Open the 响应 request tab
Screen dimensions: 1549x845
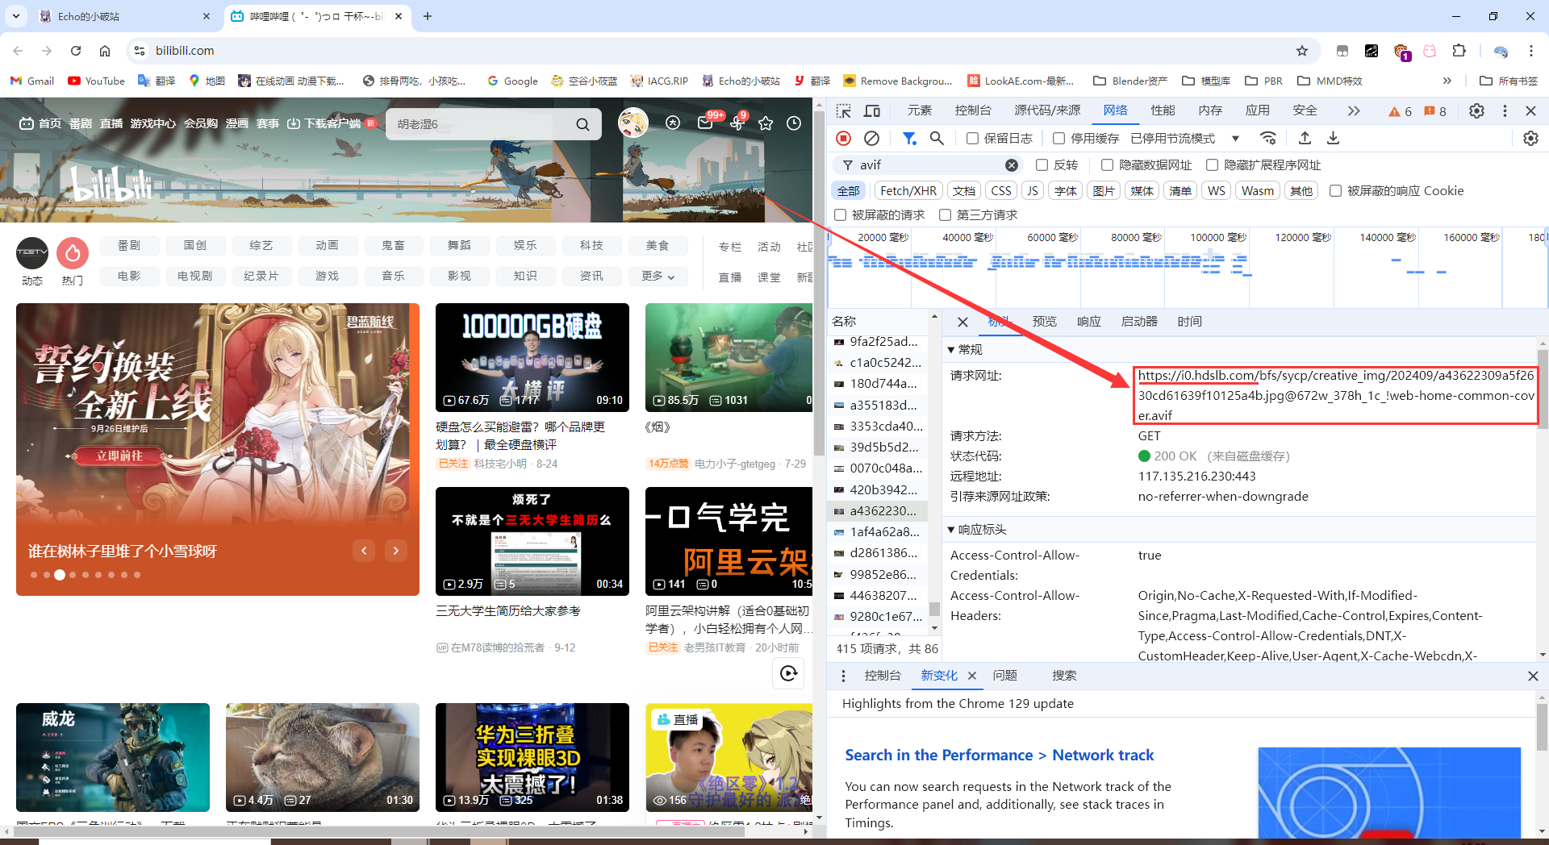1088,322
